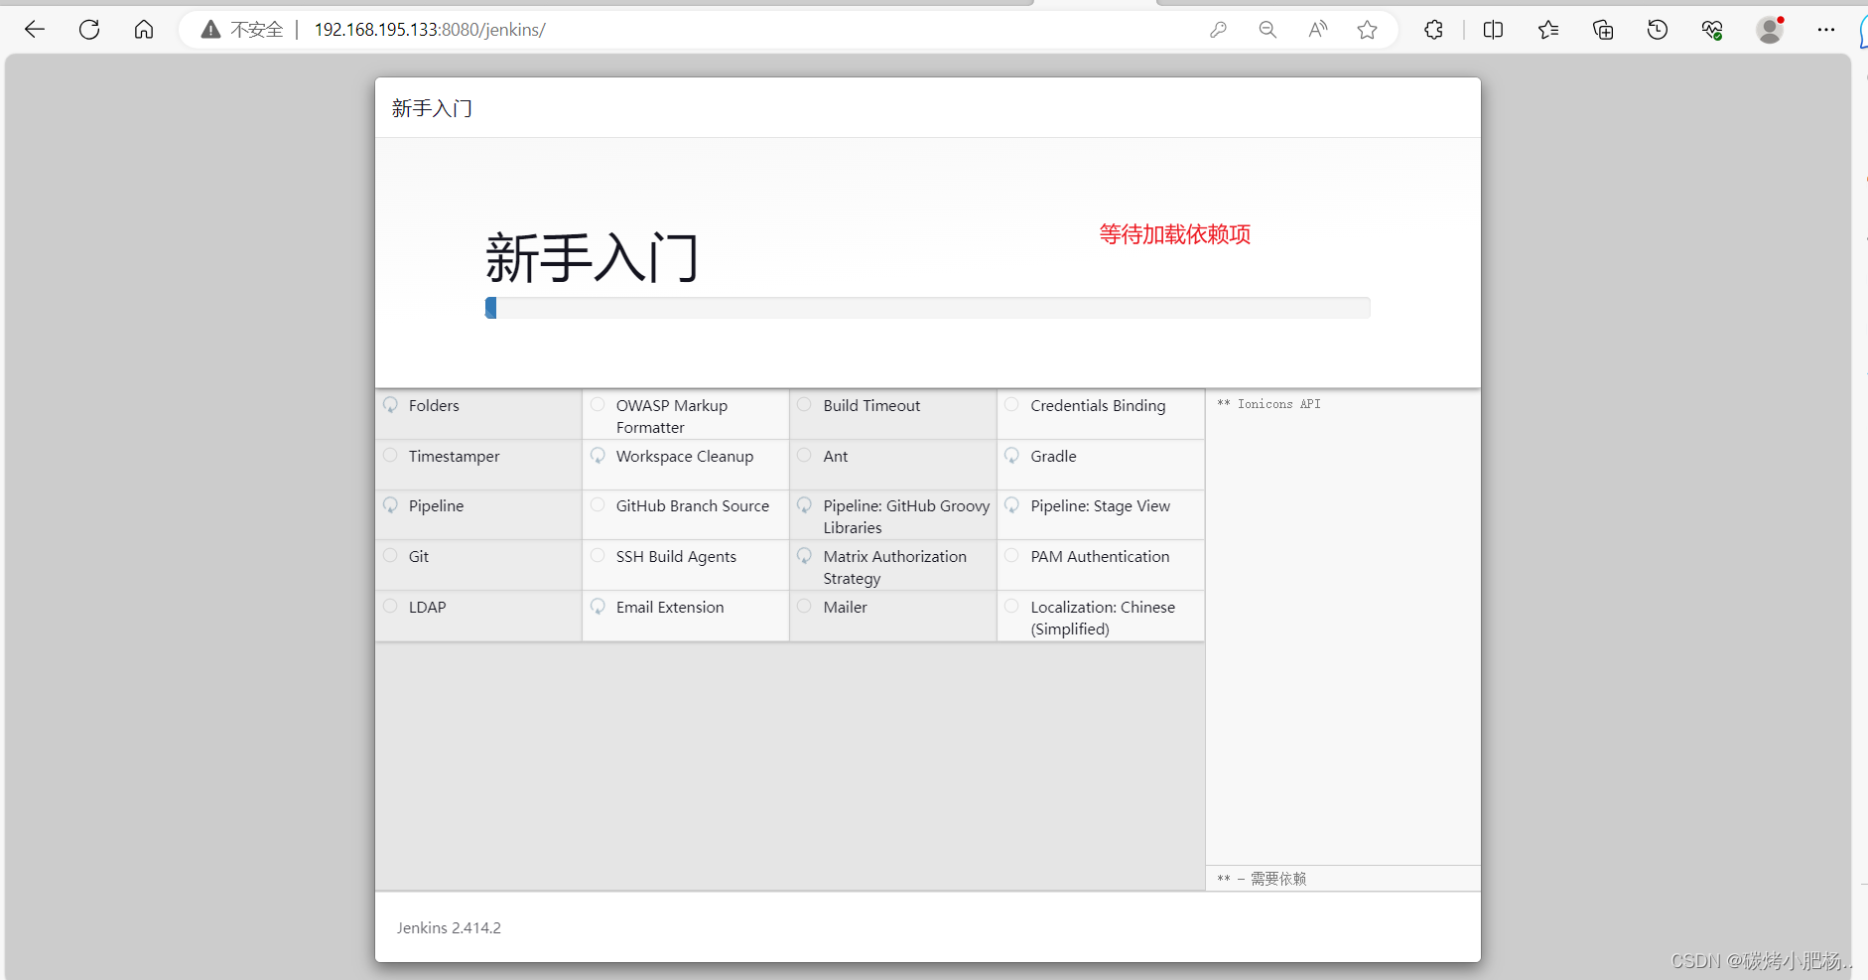Image resolution: width=1868 pixels, height=980 pixels.
Task: Open the browser Home page
Action: 144,30
